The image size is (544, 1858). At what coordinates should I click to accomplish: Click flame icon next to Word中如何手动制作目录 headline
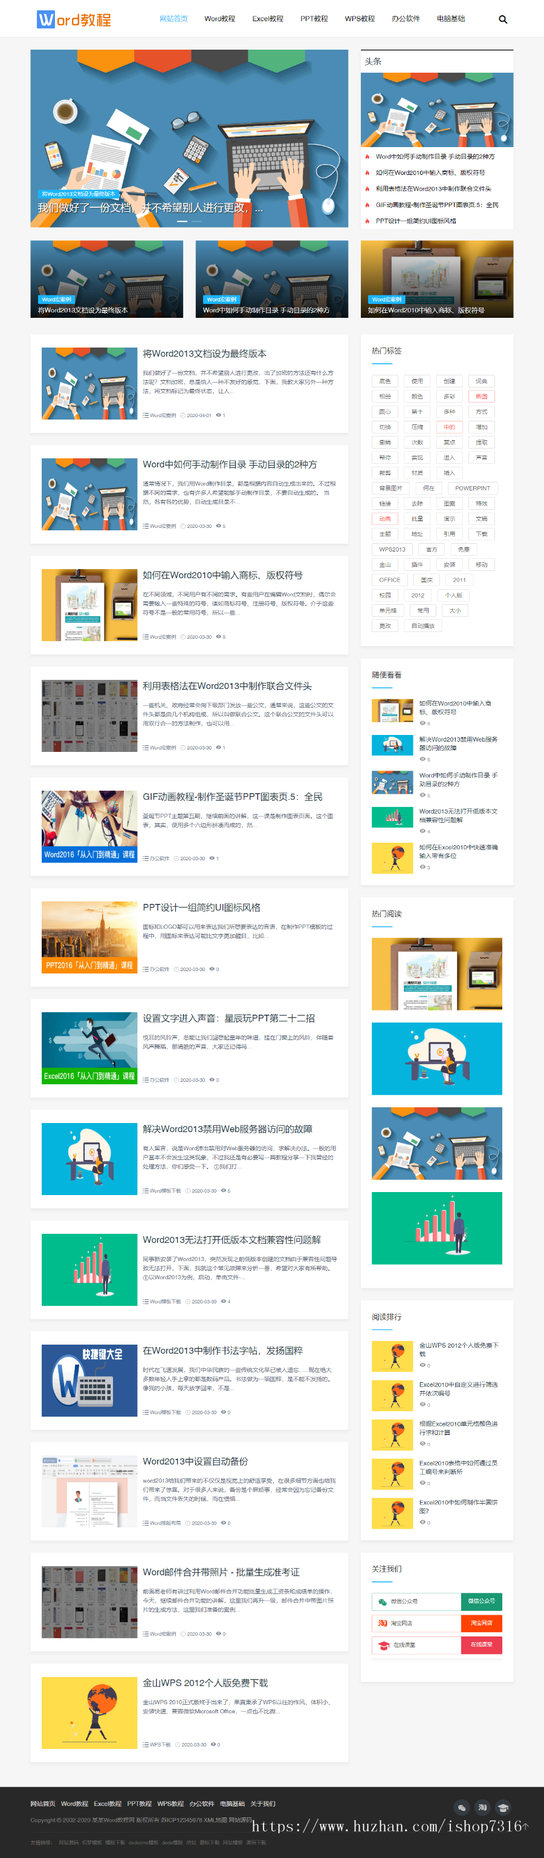click(368, 157)
